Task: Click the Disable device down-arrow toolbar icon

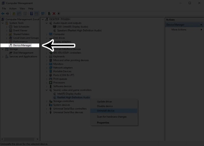Action: (x=59, y=14)
